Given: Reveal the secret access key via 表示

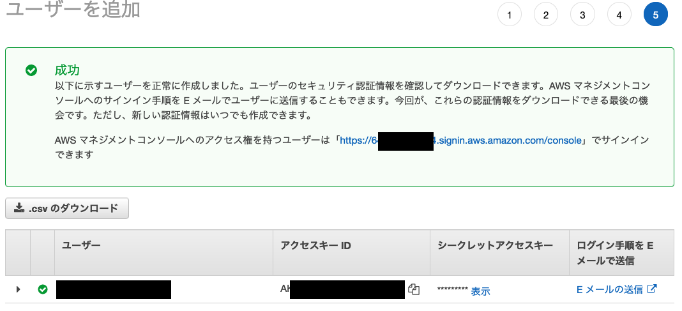Looking at the screenshot, I should click(x=481, y=291).
